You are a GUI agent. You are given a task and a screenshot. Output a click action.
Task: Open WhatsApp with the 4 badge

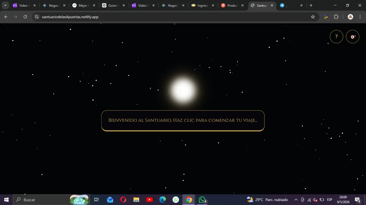click(x=202, y=200)
